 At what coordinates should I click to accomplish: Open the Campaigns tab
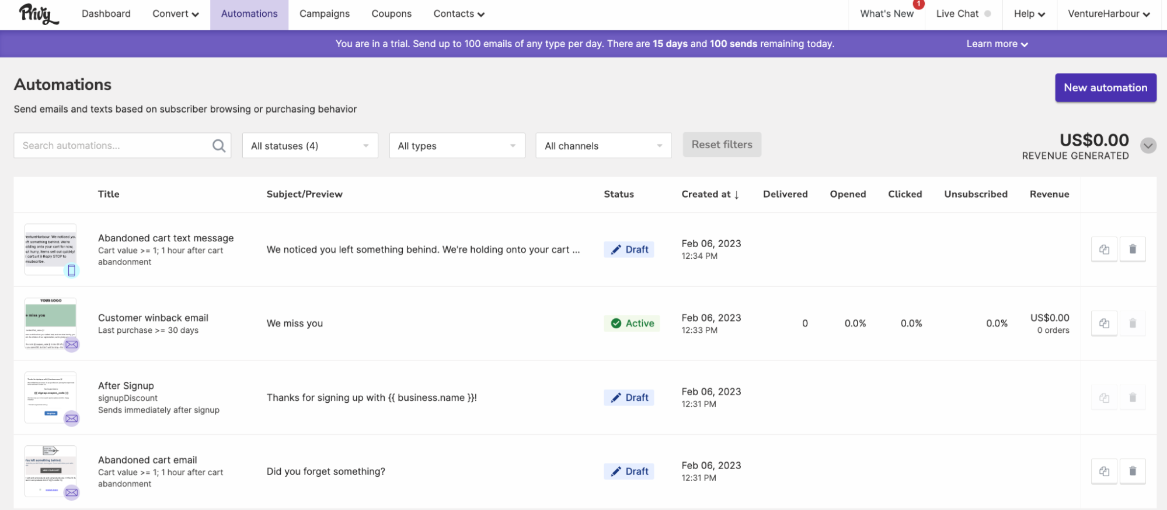click(x=324, y=14)
